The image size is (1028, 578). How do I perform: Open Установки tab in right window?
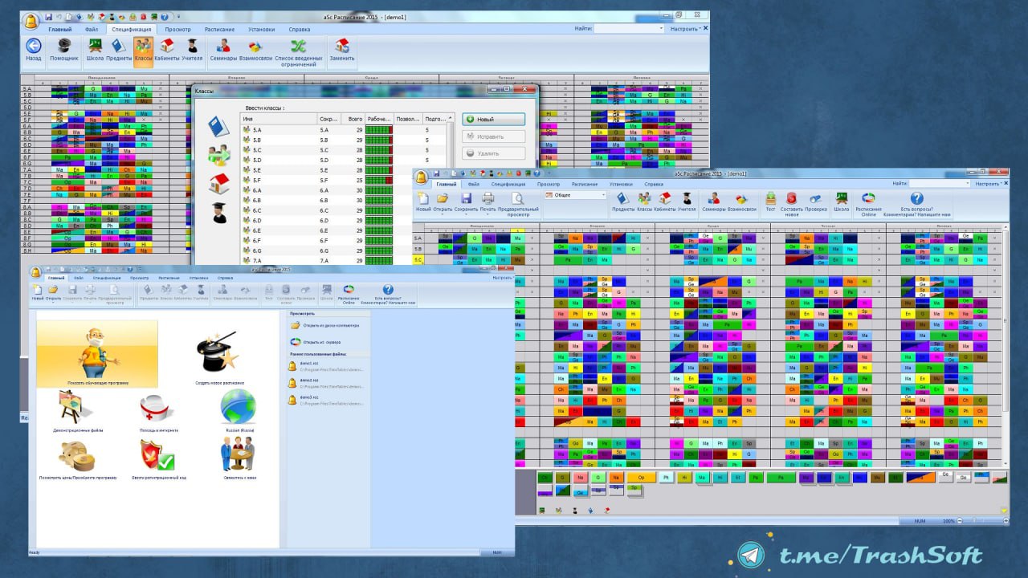[x=621, y=185]
